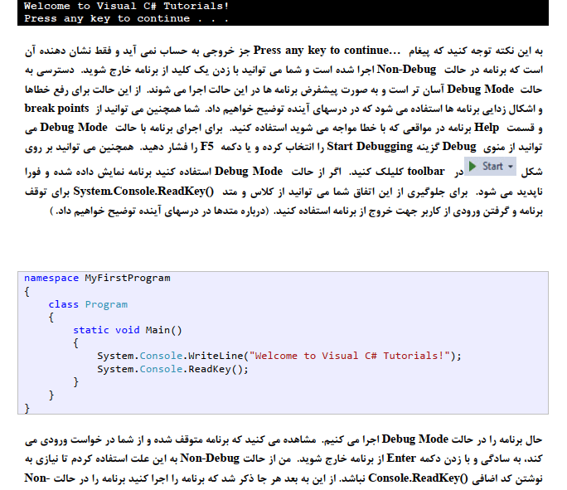Open the Start button dropdown arrow
This screenshot has height=490, width=567.
click(x=511, y=167)
